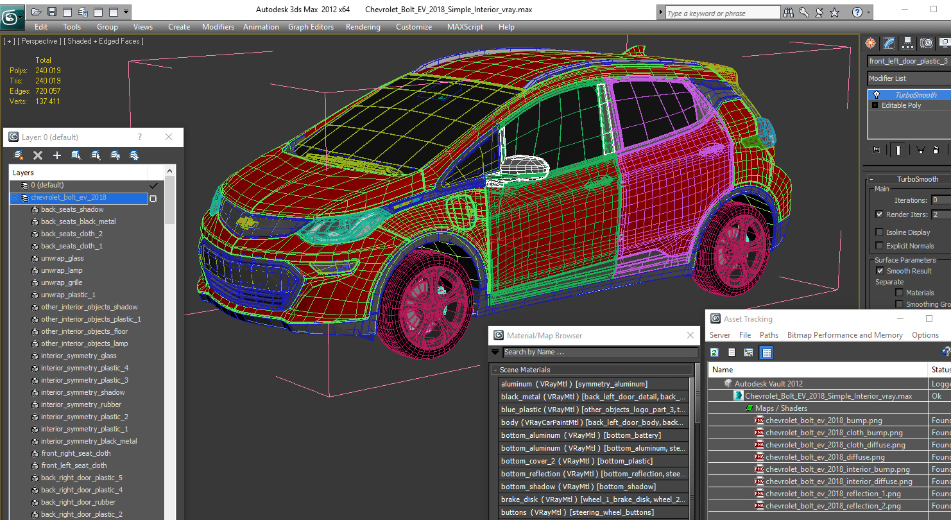Collapse the TurboSmooth rollout header

909,179
